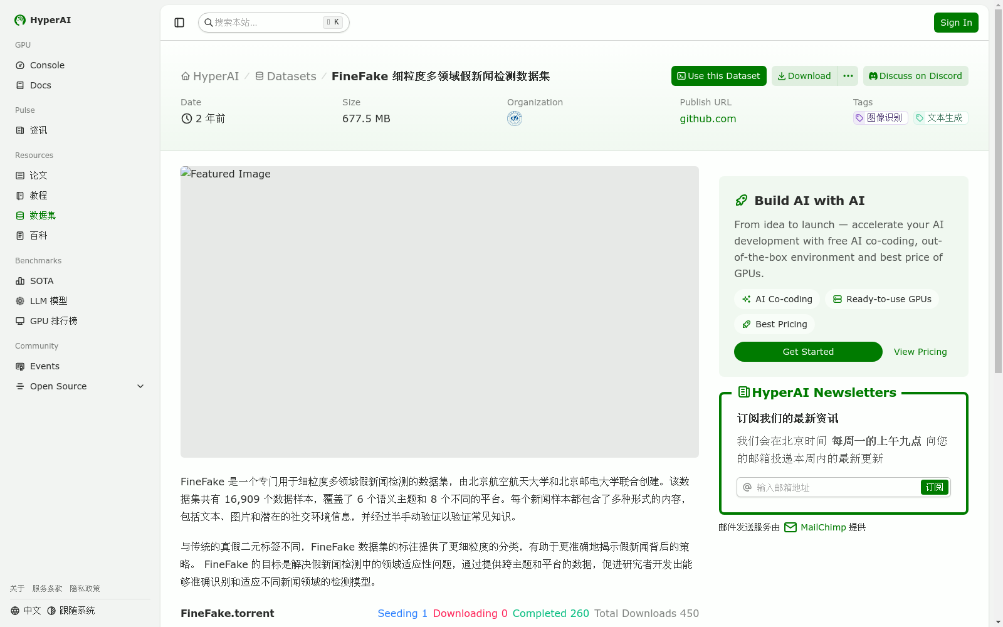Click the AI Co-coding chip
Image resolution: width=1003 pixels, height=627 pixels.
click(777, 299)
